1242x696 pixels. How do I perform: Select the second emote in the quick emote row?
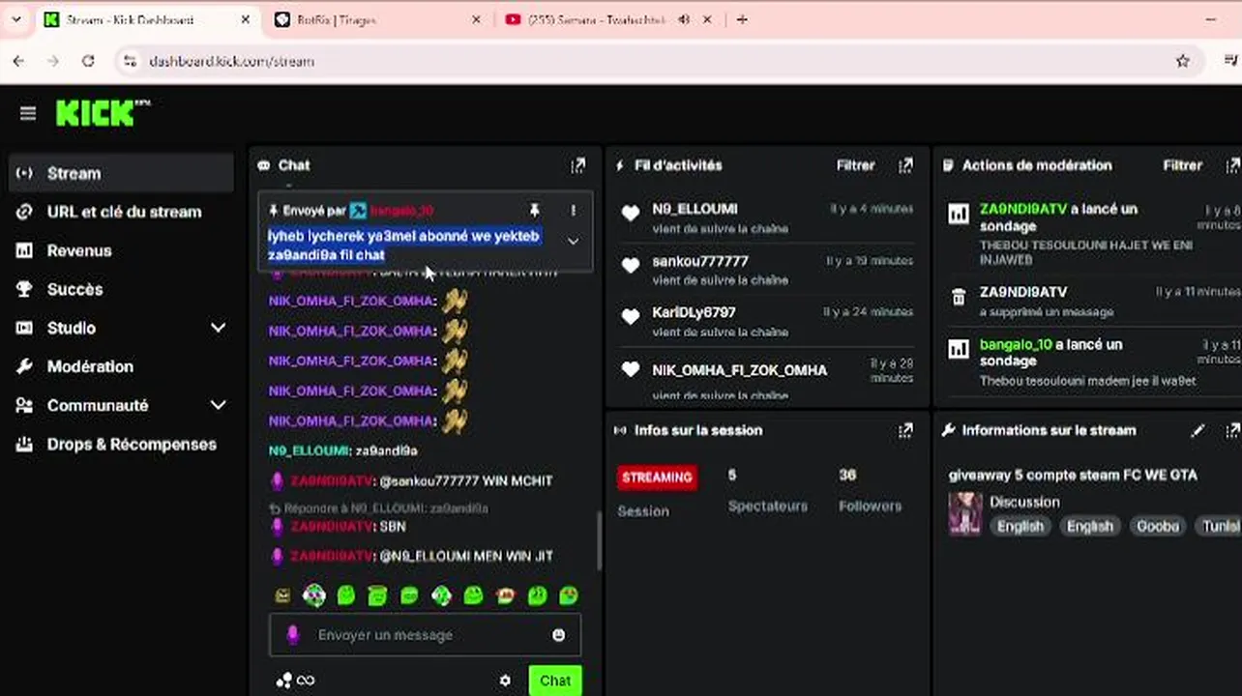[314, 595]
